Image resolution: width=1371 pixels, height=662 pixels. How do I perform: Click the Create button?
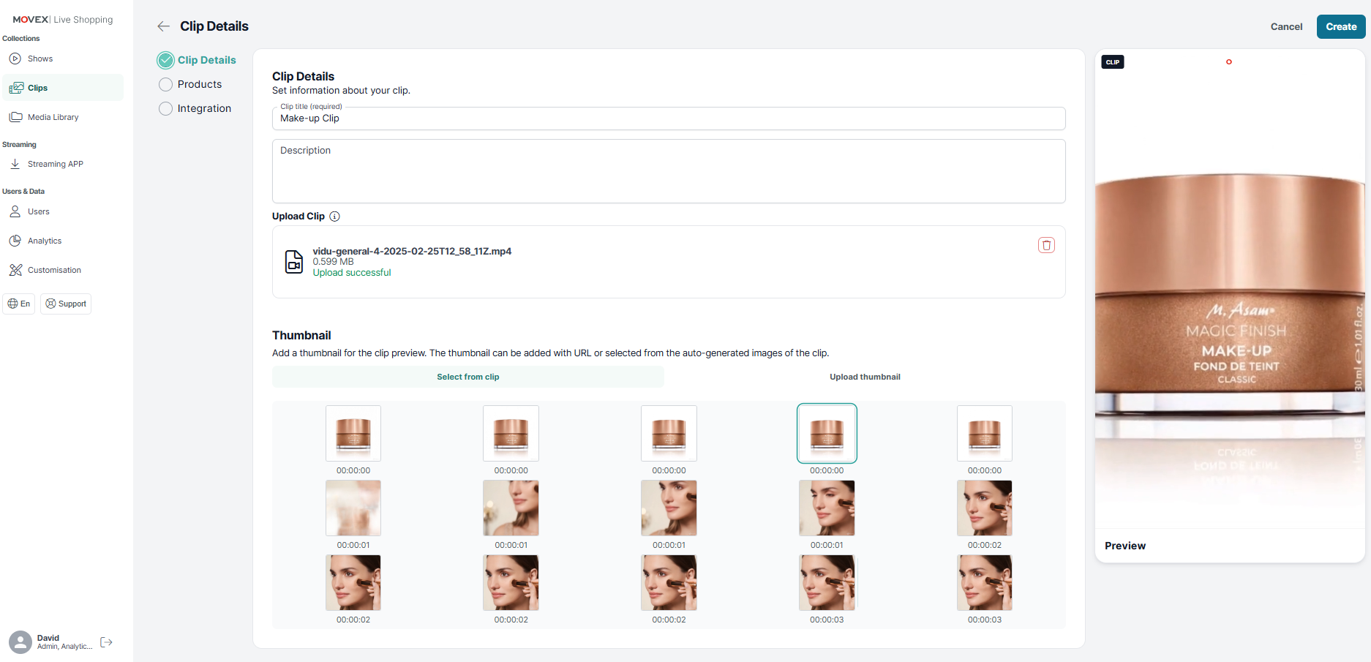coord(1341,26)
